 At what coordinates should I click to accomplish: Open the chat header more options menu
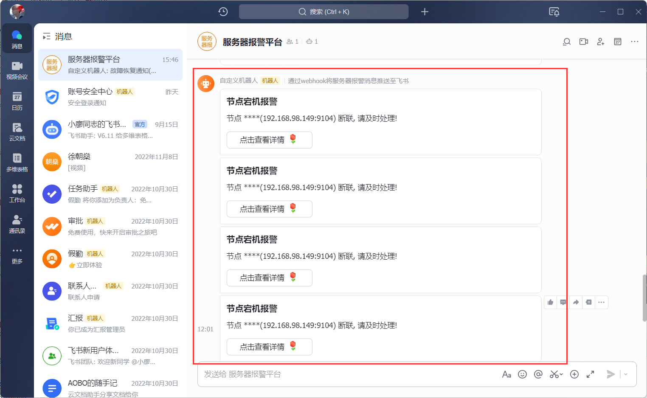click(635, 42)
